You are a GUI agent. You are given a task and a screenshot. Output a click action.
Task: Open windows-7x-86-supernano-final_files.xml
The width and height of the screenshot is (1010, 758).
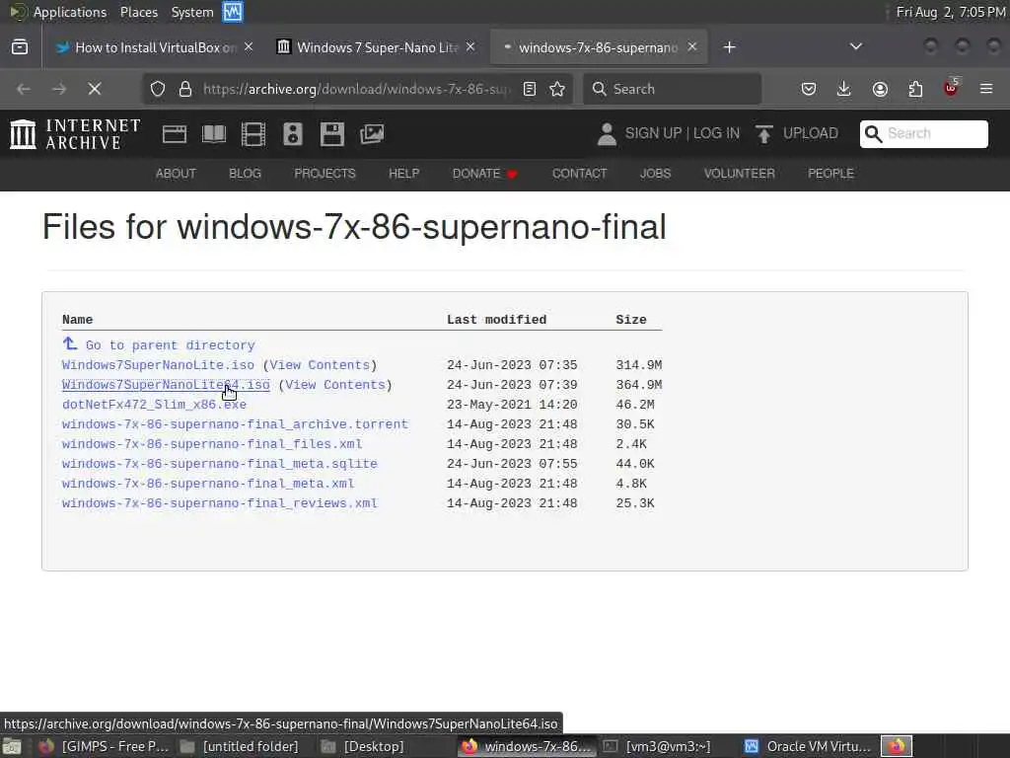(x=212, y=444)
